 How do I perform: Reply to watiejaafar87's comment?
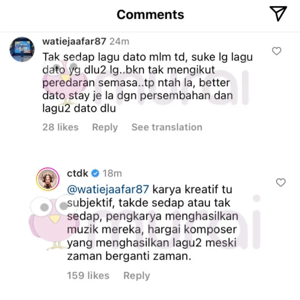[105, 127]
